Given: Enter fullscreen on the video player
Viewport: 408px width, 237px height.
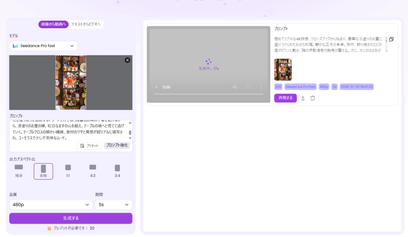Looking at the screenshot, I should point(248,87).
